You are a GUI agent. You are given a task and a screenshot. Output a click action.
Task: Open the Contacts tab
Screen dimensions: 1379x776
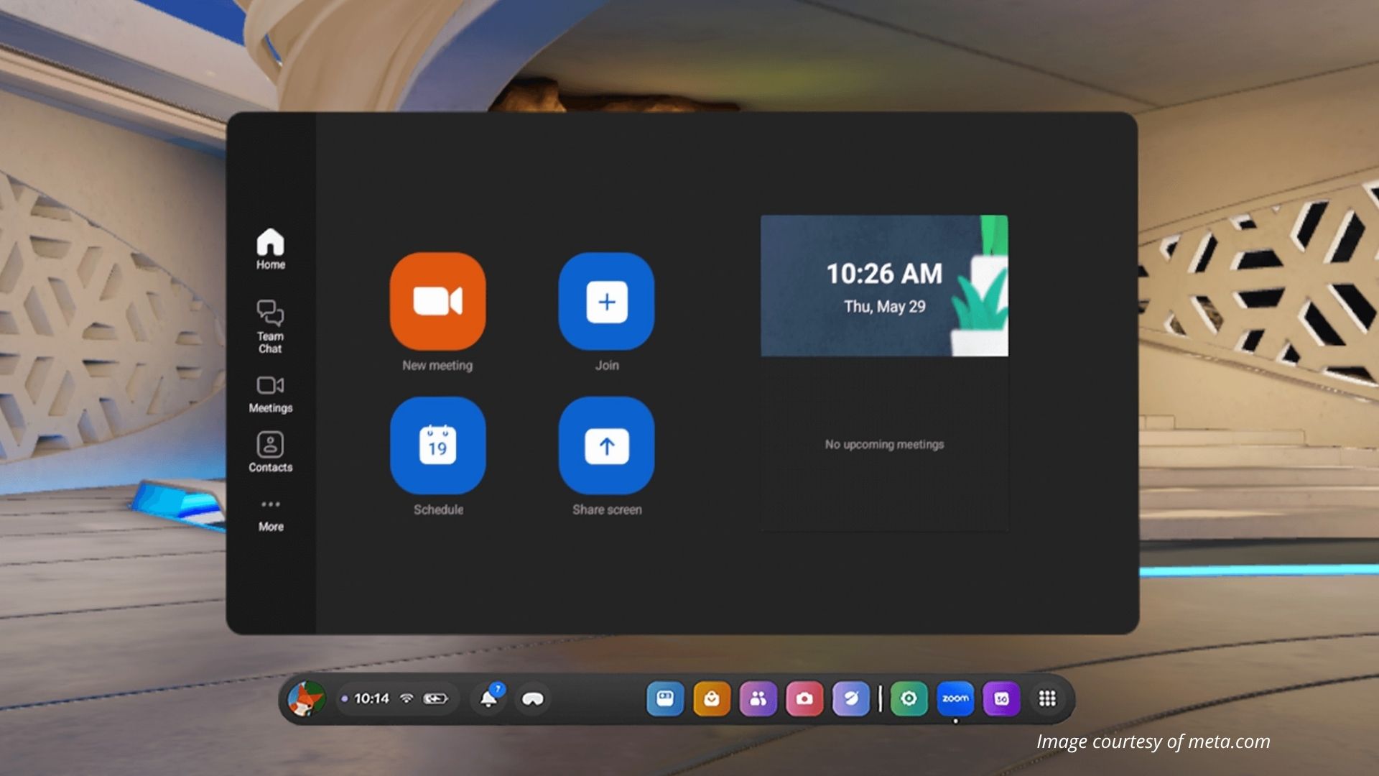click(x=271, y=452)
